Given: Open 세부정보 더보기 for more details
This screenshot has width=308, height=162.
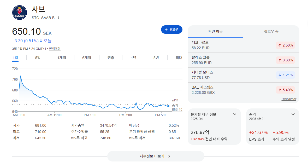Looking at the screenshot, I should click(x=156, y=156).
